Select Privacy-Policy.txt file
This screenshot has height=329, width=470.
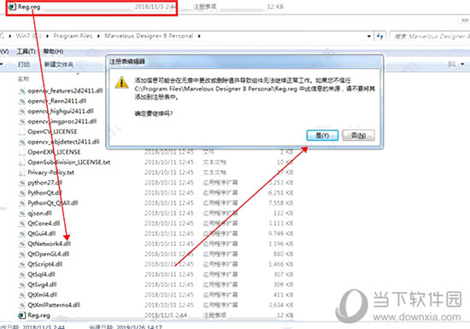[50, 173]
